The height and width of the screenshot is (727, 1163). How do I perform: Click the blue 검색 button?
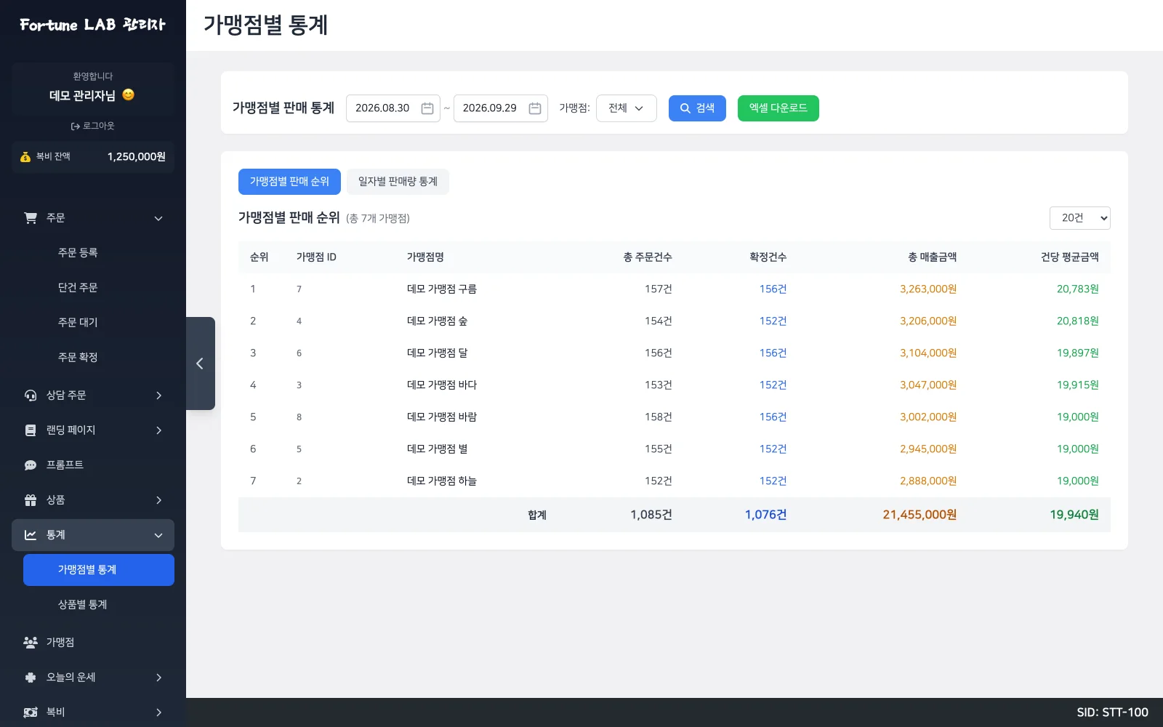pos(697,108)
